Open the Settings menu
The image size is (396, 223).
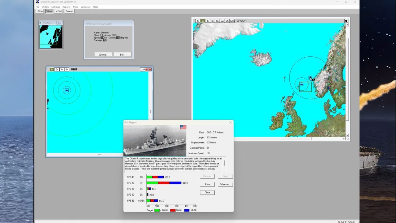[x=55, y=7]
